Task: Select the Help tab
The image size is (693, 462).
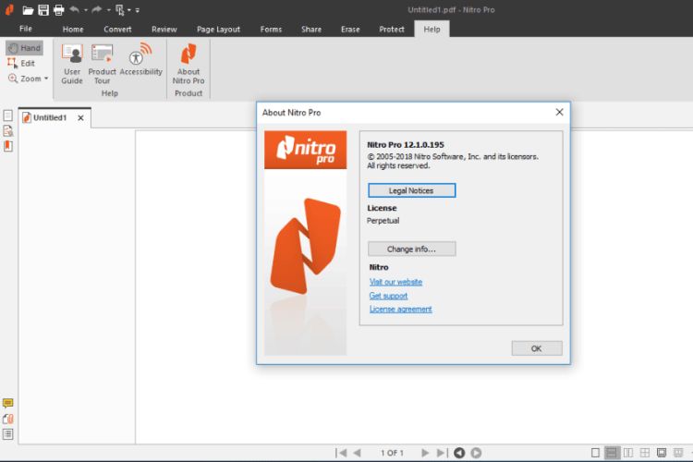Action: tap(432, 30)
